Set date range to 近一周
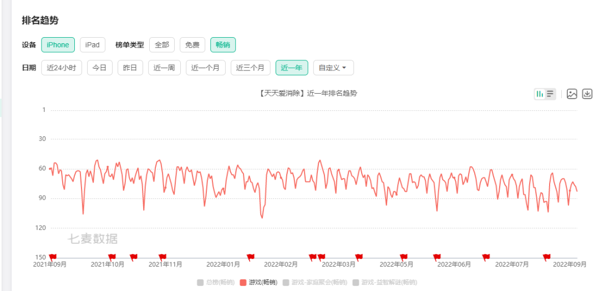599x291 pixels. 164,68
